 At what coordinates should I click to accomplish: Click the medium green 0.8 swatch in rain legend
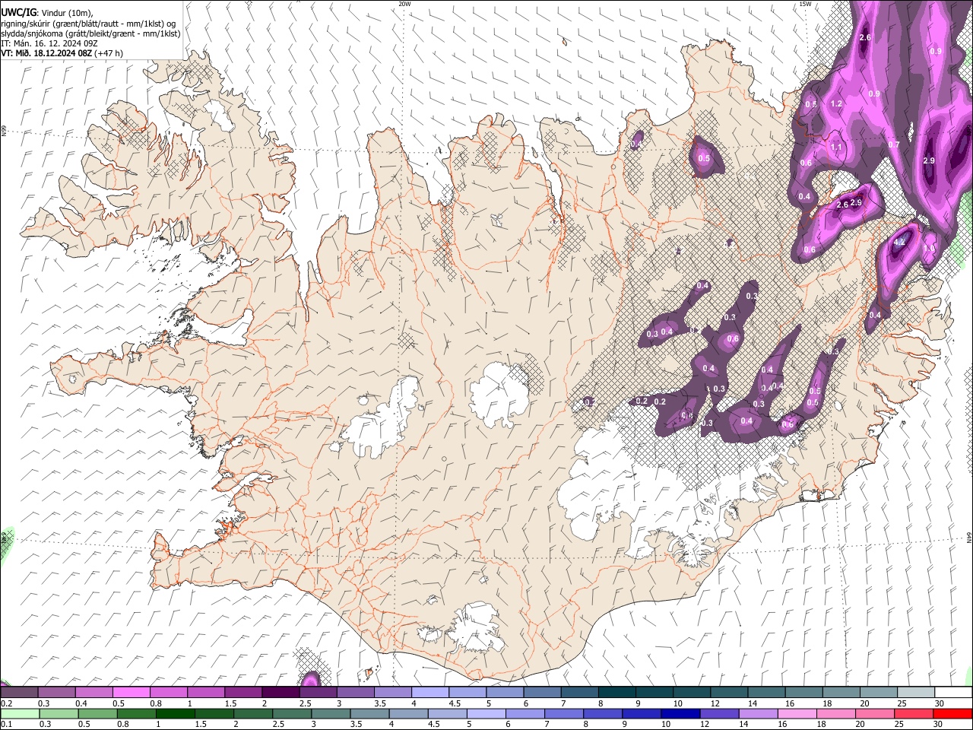pos(136,713)
